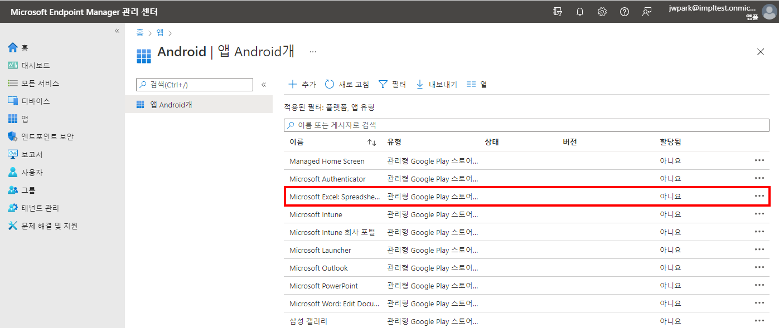Close the Android apps blade
The width and height of the screenshot is (779, 328).
pos(761,52)
